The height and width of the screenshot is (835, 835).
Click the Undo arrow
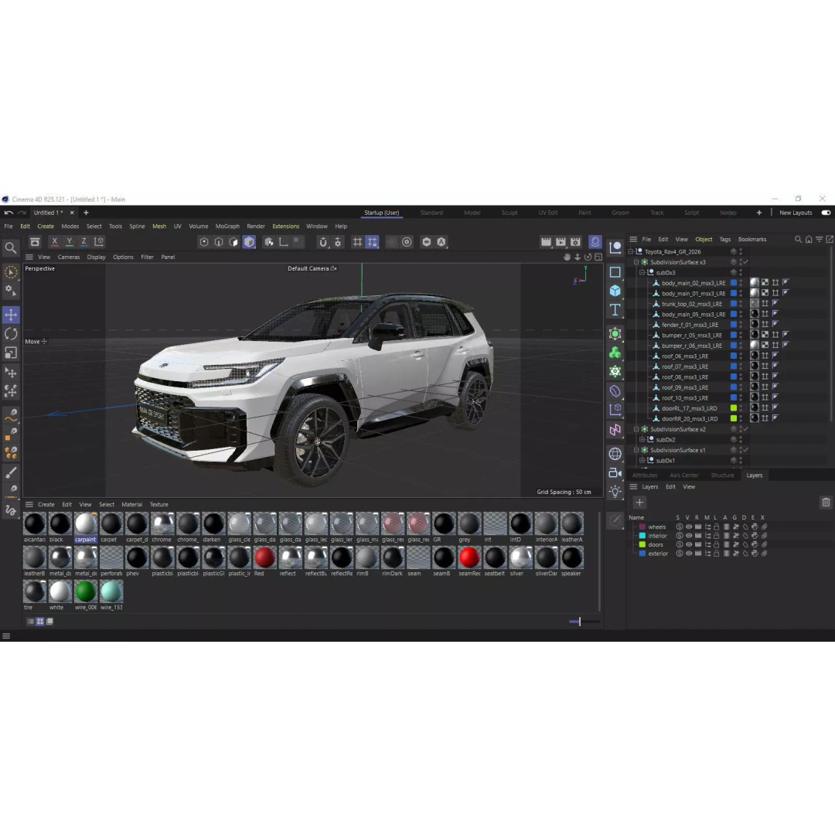(9, 213)
